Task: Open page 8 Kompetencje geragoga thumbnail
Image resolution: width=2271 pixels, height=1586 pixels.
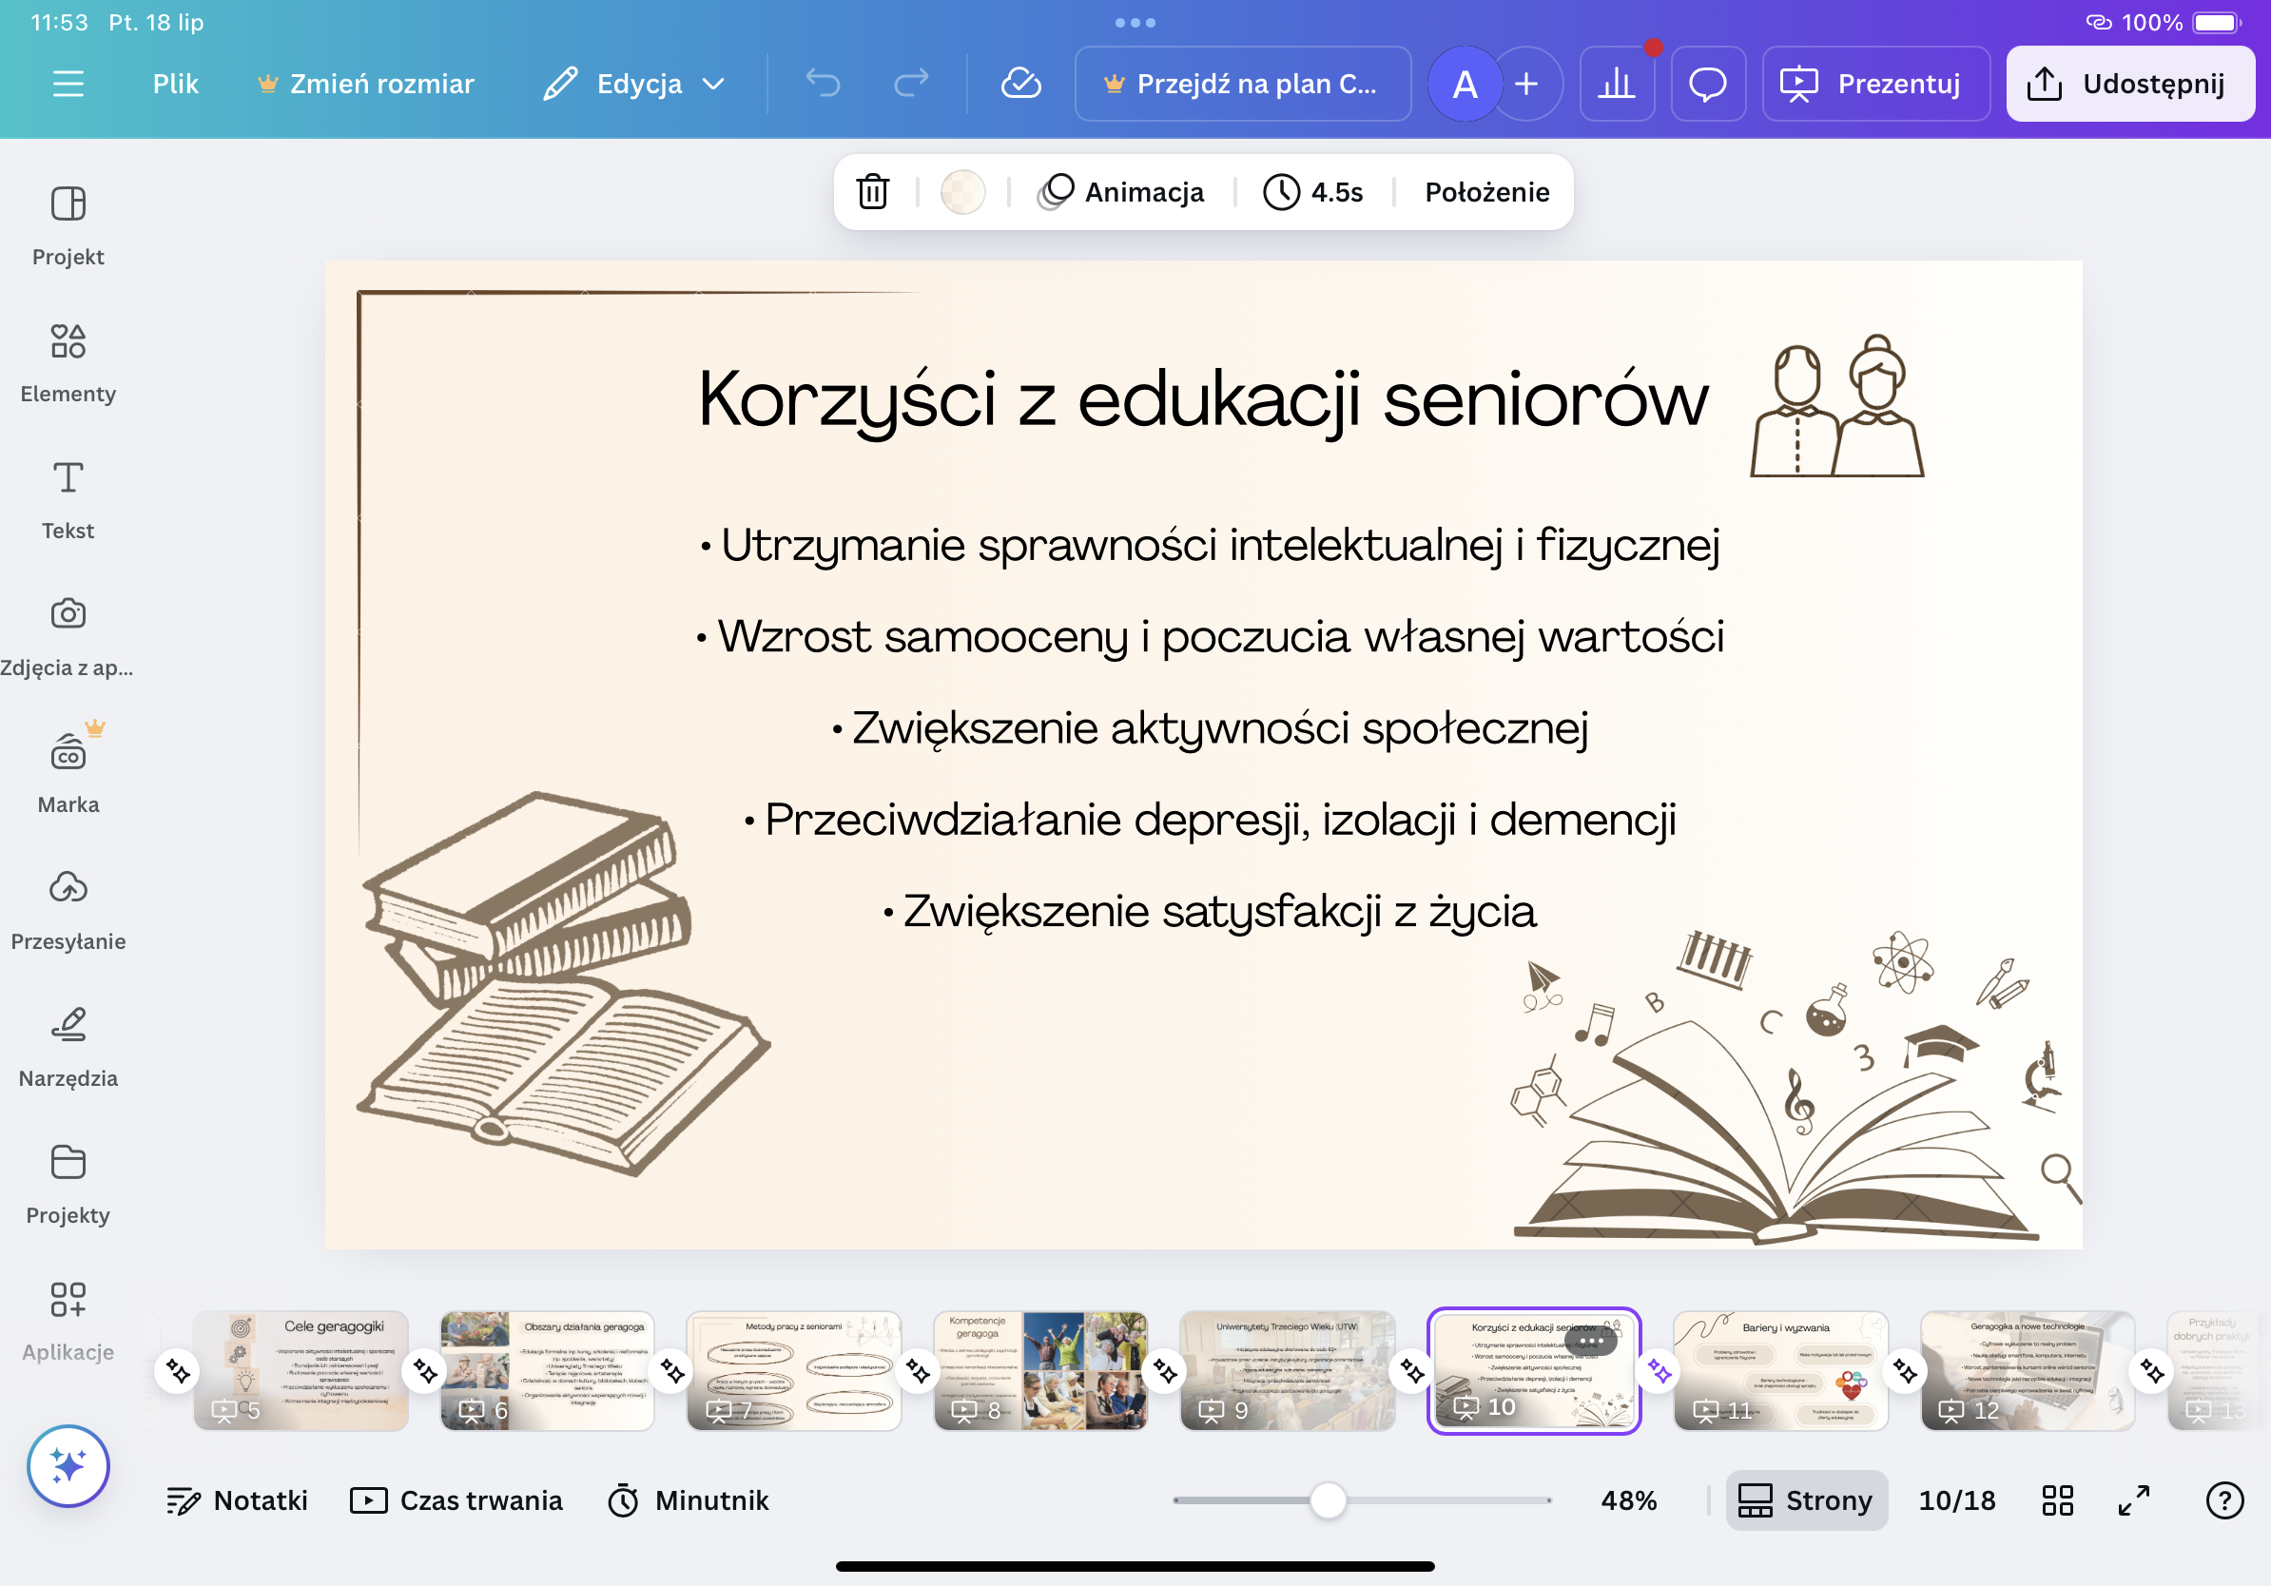Action: pyautogui.click(x=1040, y=1370)
